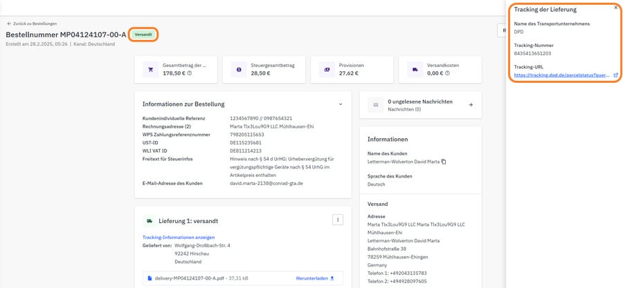Open help icon next to 178,50 €

(190, 73)
